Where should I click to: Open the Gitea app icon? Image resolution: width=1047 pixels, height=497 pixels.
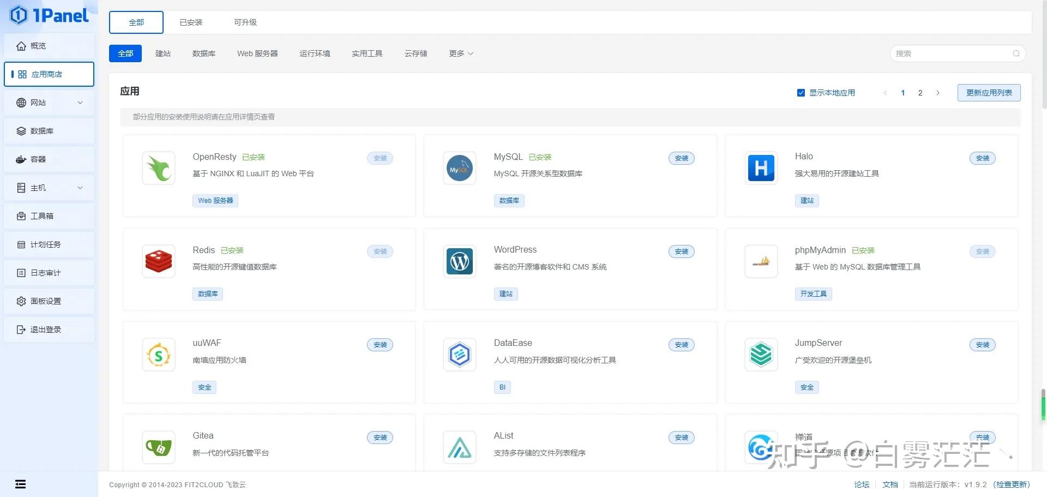click(159, 447)
